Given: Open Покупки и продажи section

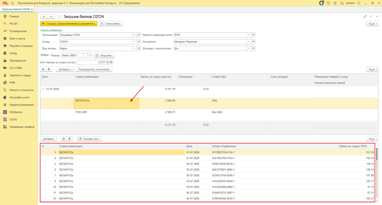Looking at the screenshot, I should (x=21, y=46).
